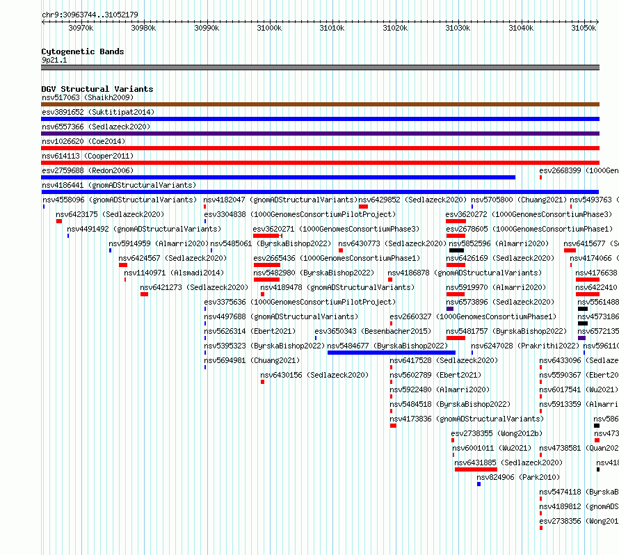This screenshot has width=619, height=555.
Task: Open nsv5395323 (ByrskaBishop2022) label
Action: (264, 346)
